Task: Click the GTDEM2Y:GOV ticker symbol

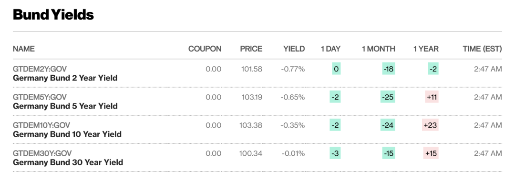Action: tap(40, 69)
